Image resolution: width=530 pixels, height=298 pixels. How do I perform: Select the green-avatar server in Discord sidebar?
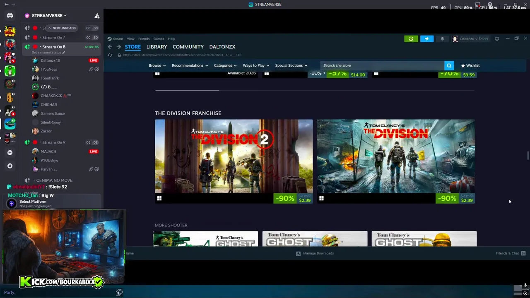10,71
